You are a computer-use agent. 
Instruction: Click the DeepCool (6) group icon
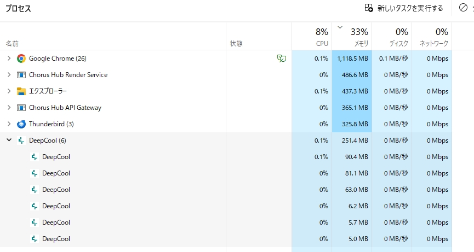point(21,140)
